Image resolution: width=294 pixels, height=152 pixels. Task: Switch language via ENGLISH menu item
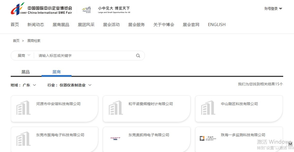point(217,25)
